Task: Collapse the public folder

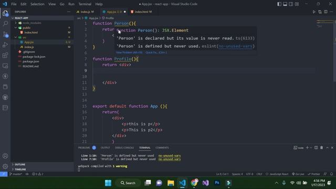Action: point(26,28)
